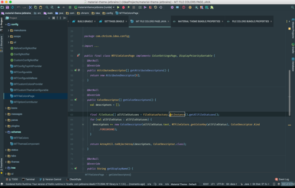Open the CheckStyle tool window
Screen dimensions: 295x188
[74, 179]
